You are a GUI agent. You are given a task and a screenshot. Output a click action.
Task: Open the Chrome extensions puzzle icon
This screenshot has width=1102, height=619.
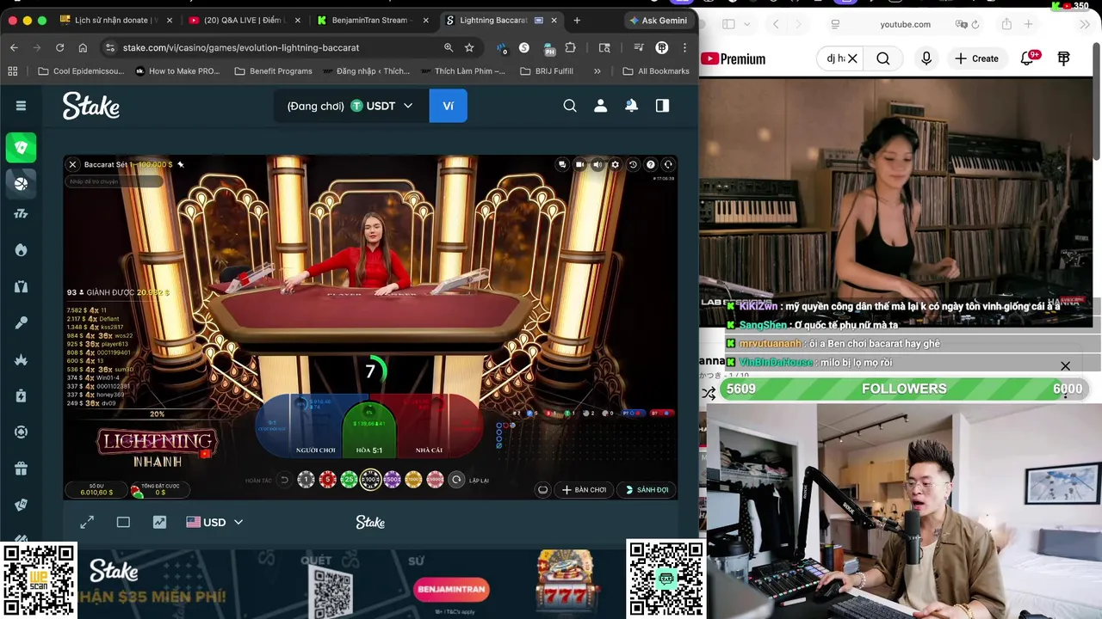pos(571,47)
